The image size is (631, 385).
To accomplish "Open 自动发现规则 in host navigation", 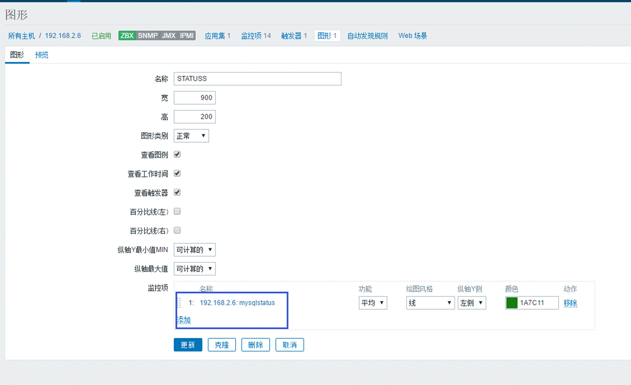I will pyautogui.click(x=367, y=36).
